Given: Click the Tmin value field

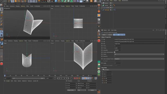Looking at the screenshot, I should (117, 46).
